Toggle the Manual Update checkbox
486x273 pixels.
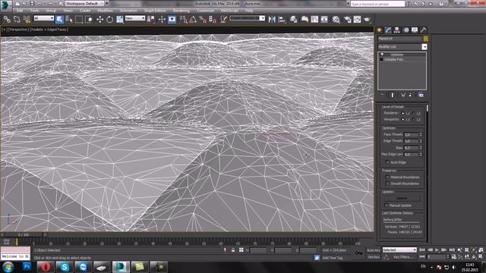click(387, 206)
